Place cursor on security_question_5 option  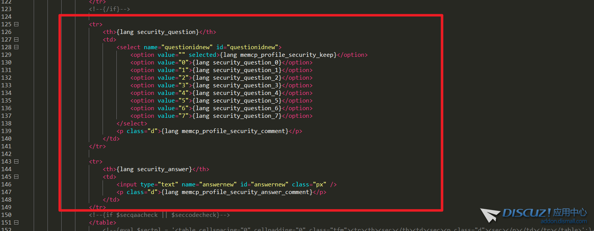pos(221,101)
